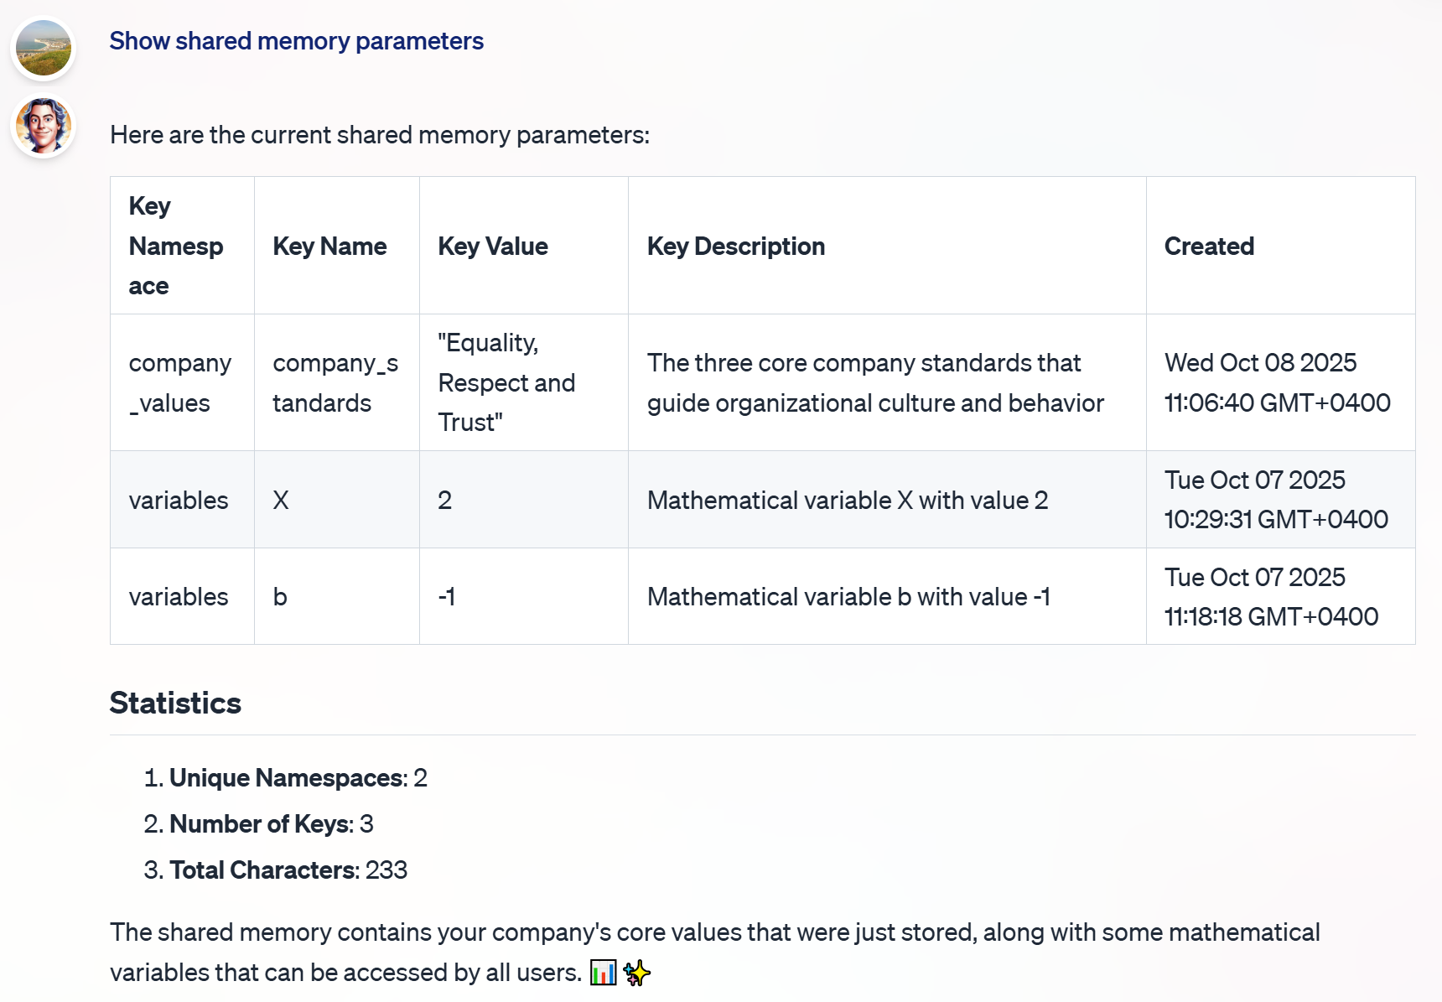
Task: Click the Created column header
Action: [1209, 246]
